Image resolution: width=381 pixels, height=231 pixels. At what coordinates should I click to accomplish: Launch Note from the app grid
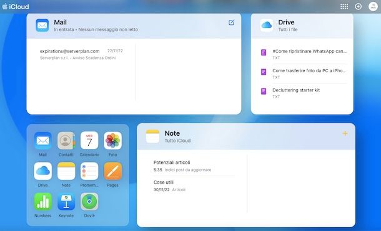click(x=66, y=171)
